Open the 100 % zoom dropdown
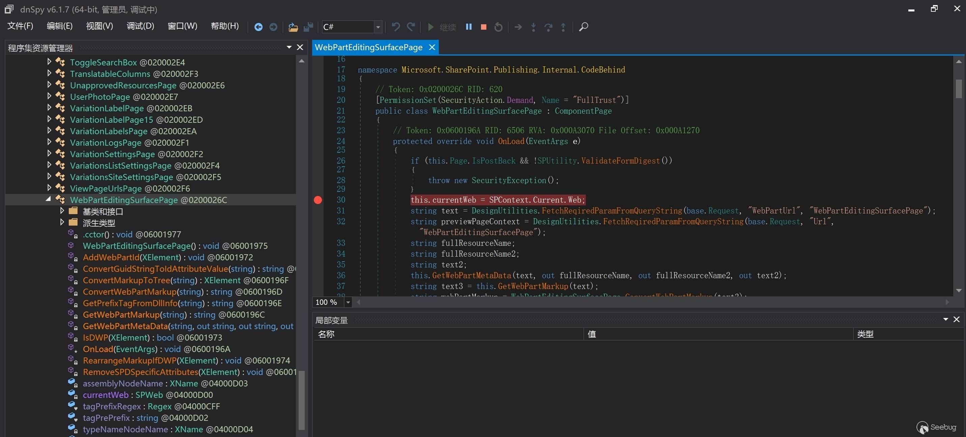966x437 pixels. coord(348,302)
